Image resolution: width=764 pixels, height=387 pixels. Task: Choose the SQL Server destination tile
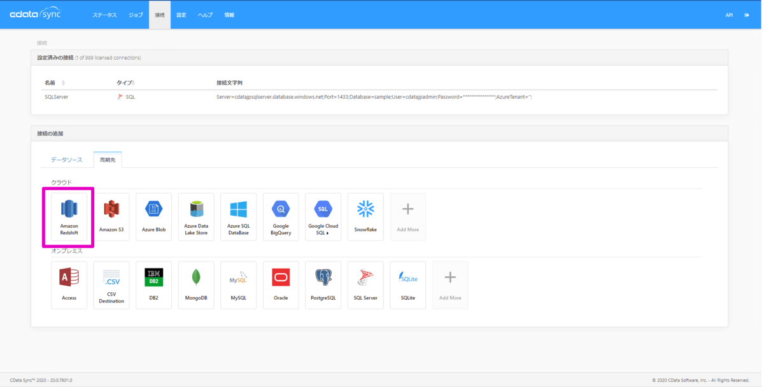coord(365,285)
